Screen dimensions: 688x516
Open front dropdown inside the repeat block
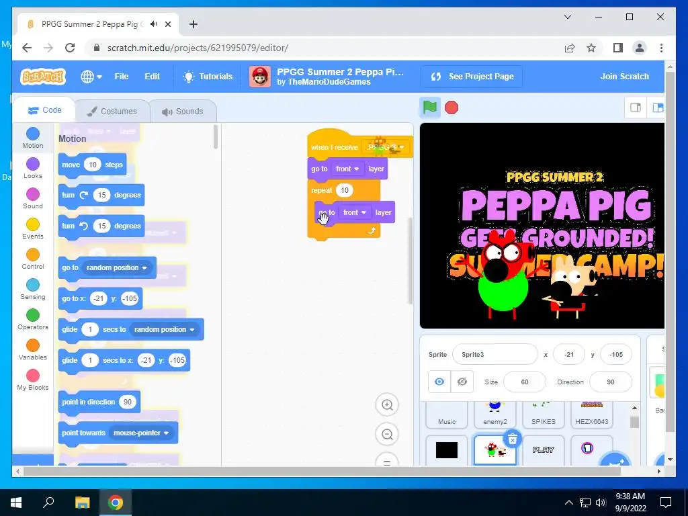point(354,212)
